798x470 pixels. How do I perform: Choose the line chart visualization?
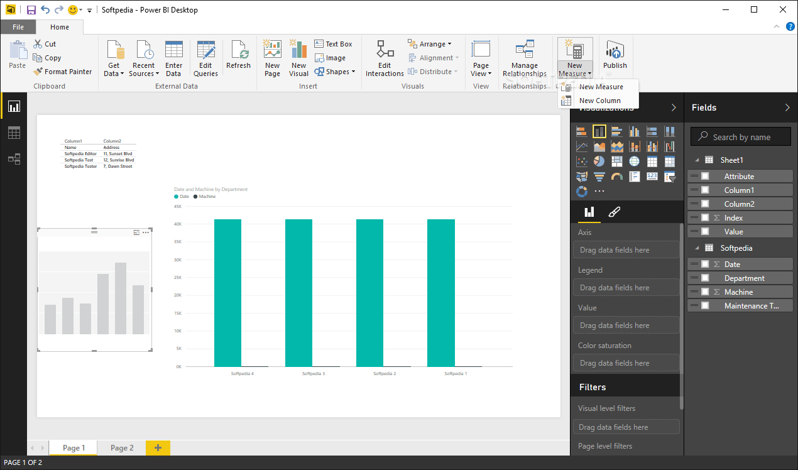[582, 146]
